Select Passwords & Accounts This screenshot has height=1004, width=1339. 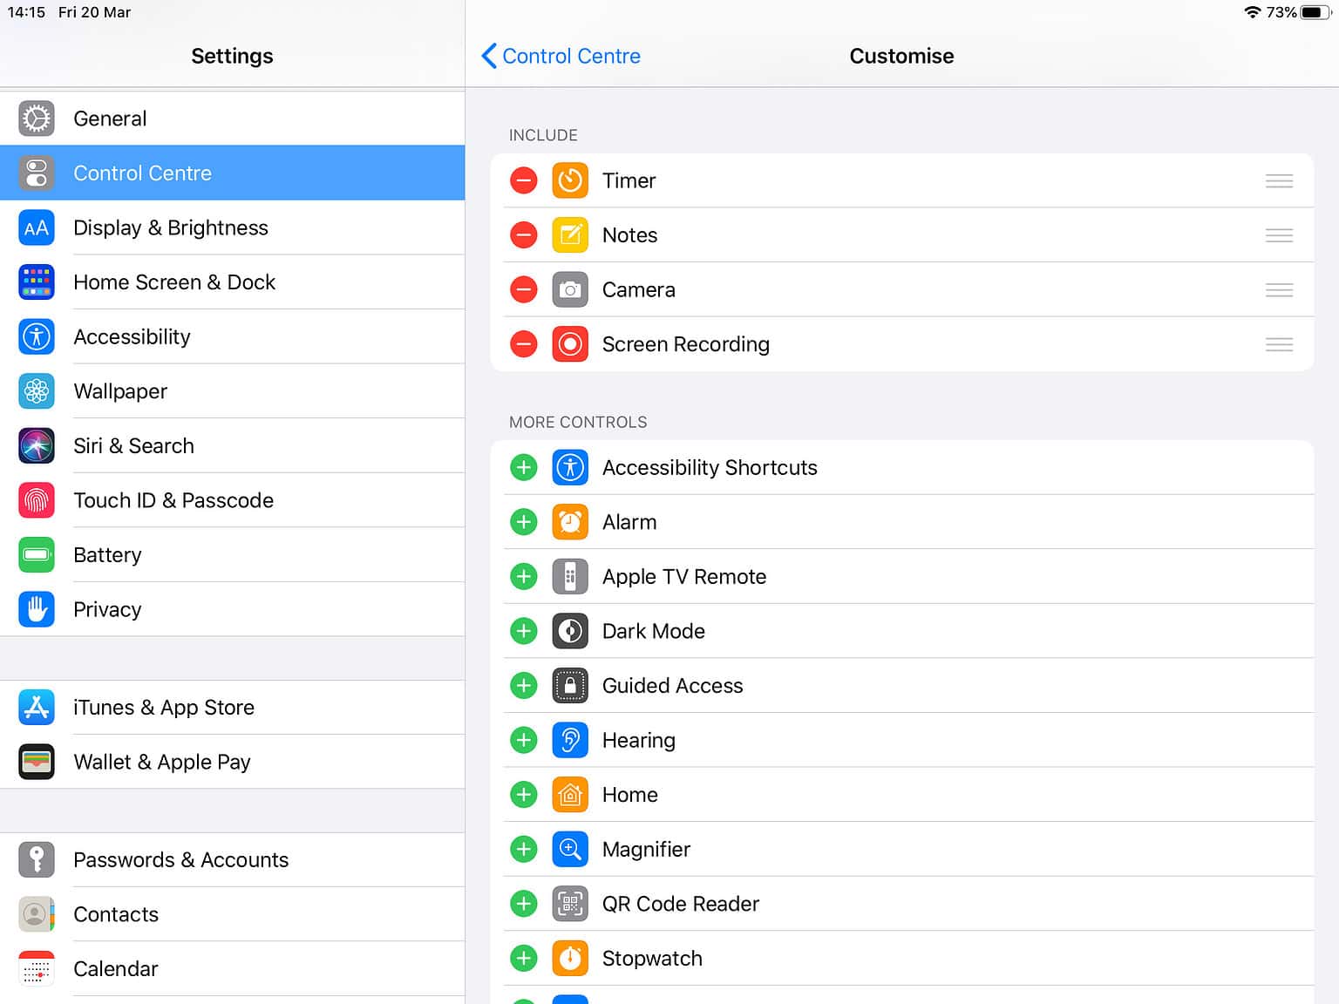(x=180, y=859)
